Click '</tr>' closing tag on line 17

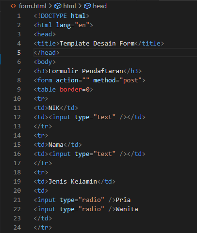(43, 163)
